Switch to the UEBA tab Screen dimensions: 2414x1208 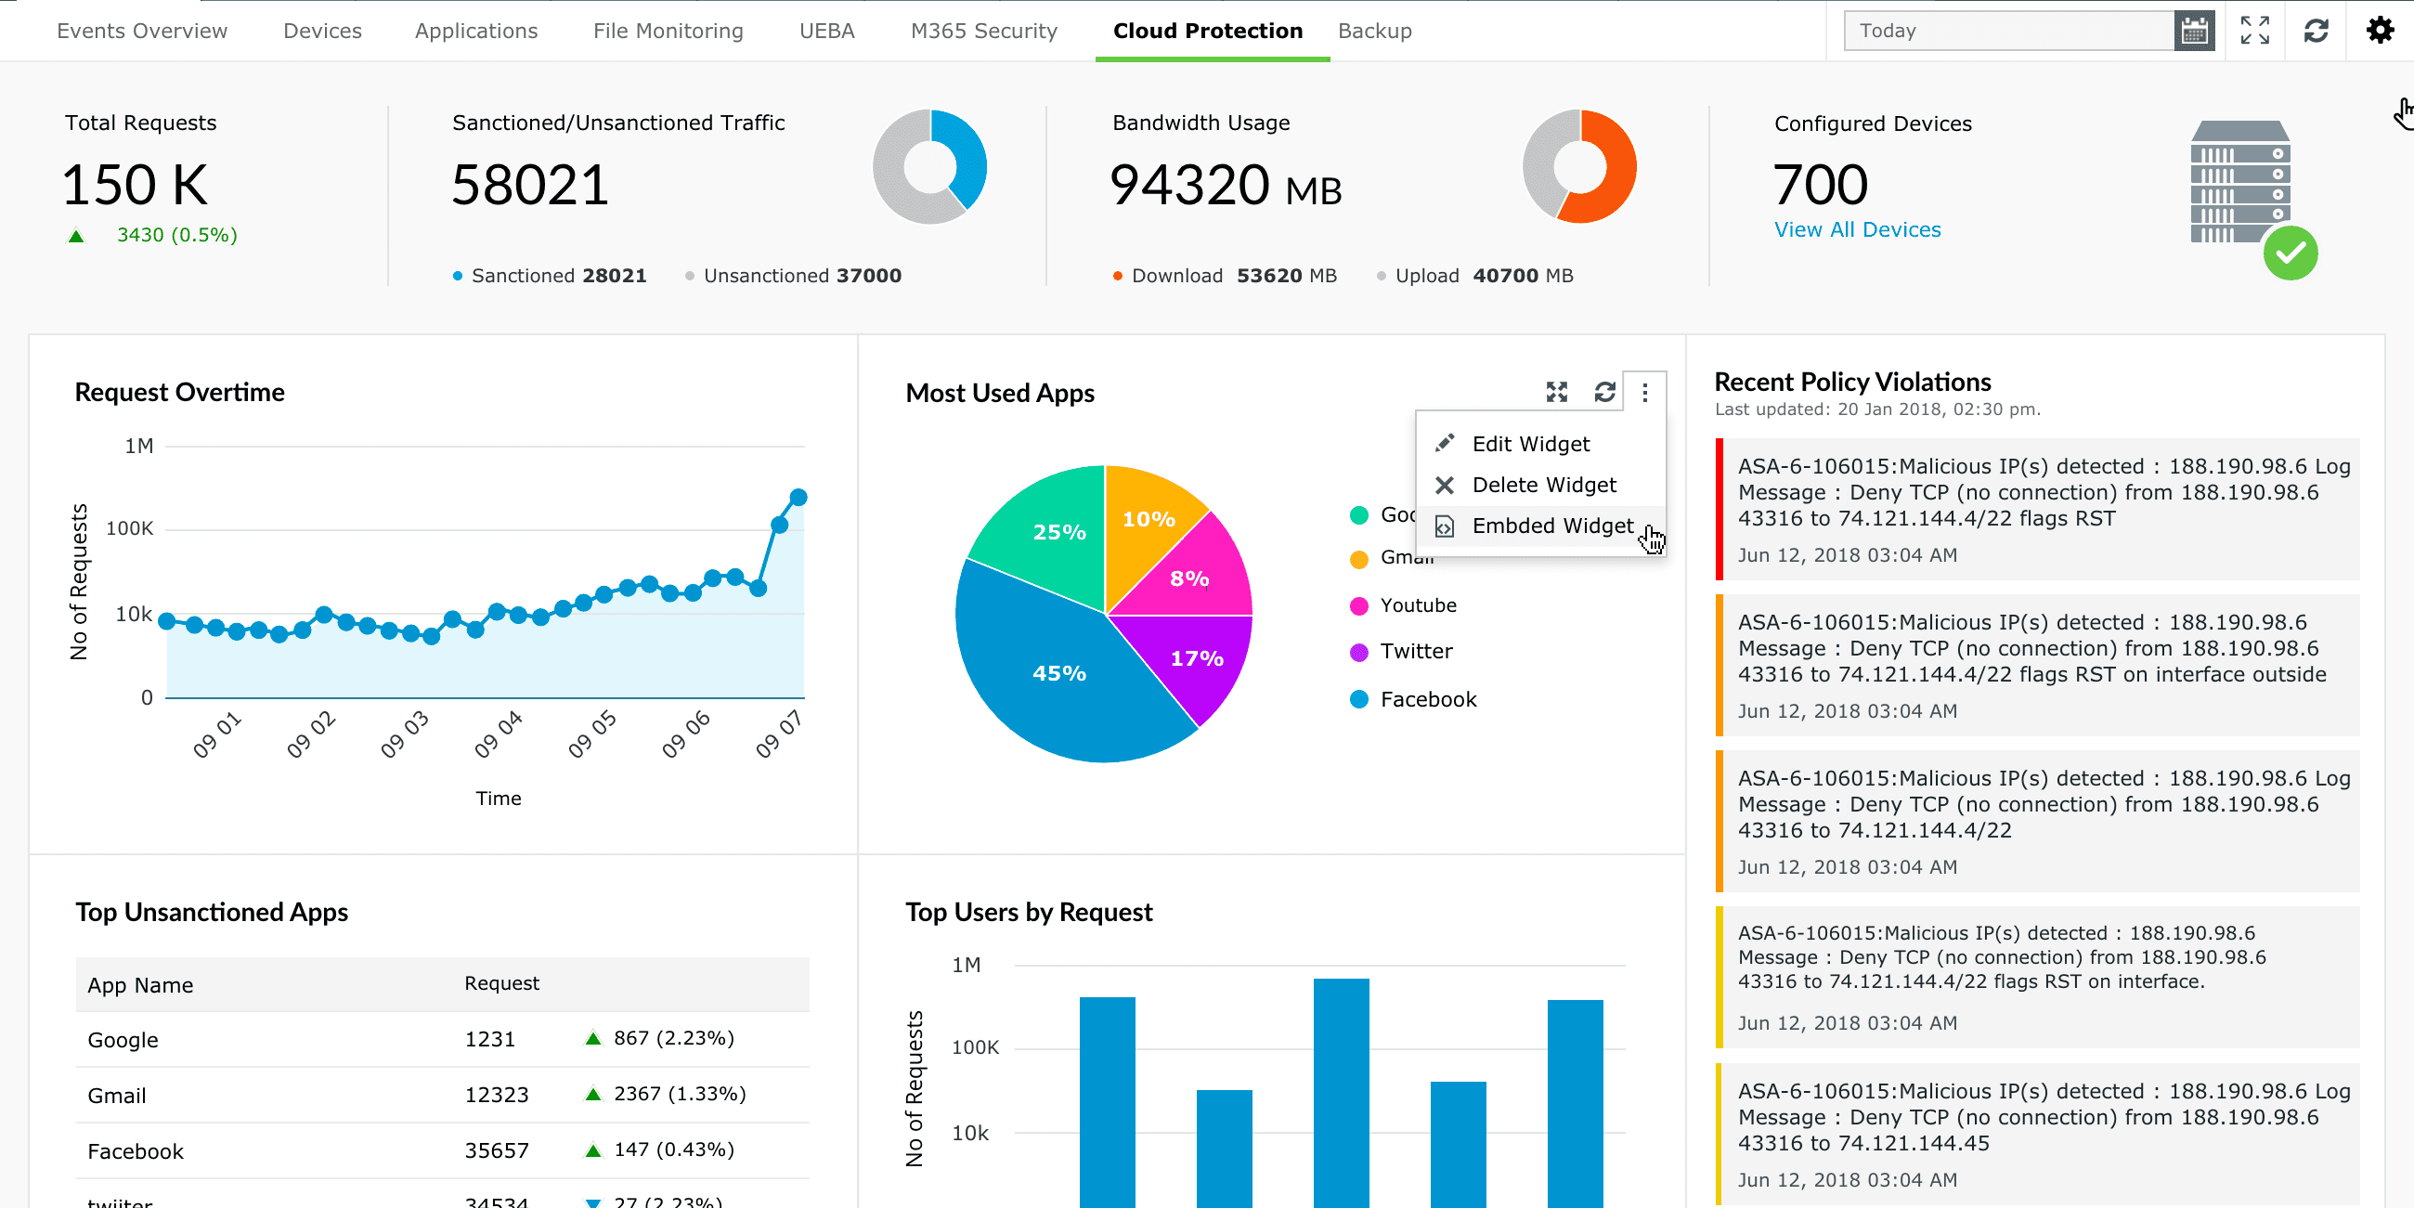coord(826,30)
